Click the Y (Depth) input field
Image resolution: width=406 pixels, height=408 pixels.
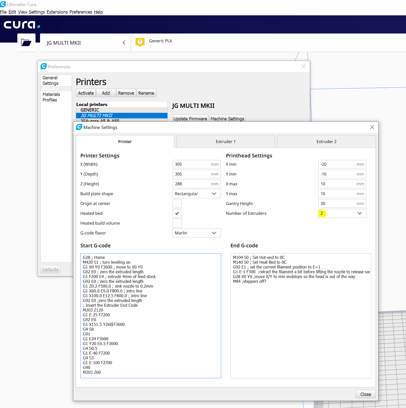click(x=196, y=174)
